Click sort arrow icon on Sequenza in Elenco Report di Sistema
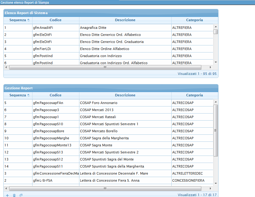255x197 pixels. [x=29, y=20]
